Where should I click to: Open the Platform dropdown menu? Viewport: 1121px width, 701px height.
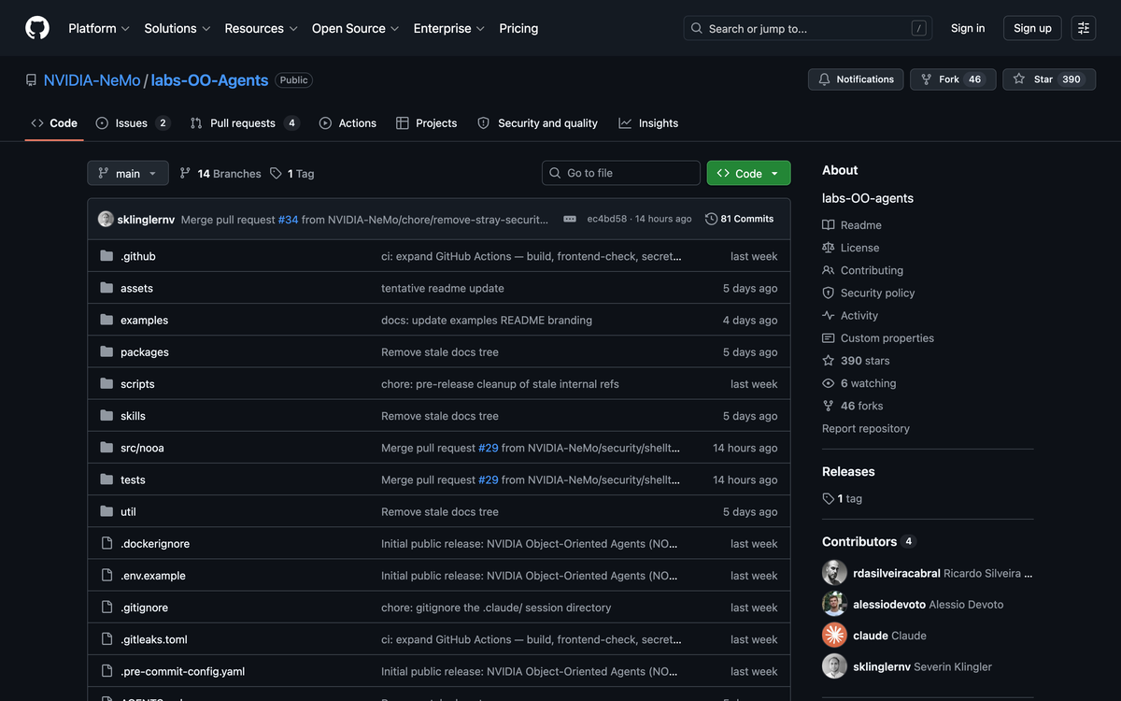(x=99, y=28)
